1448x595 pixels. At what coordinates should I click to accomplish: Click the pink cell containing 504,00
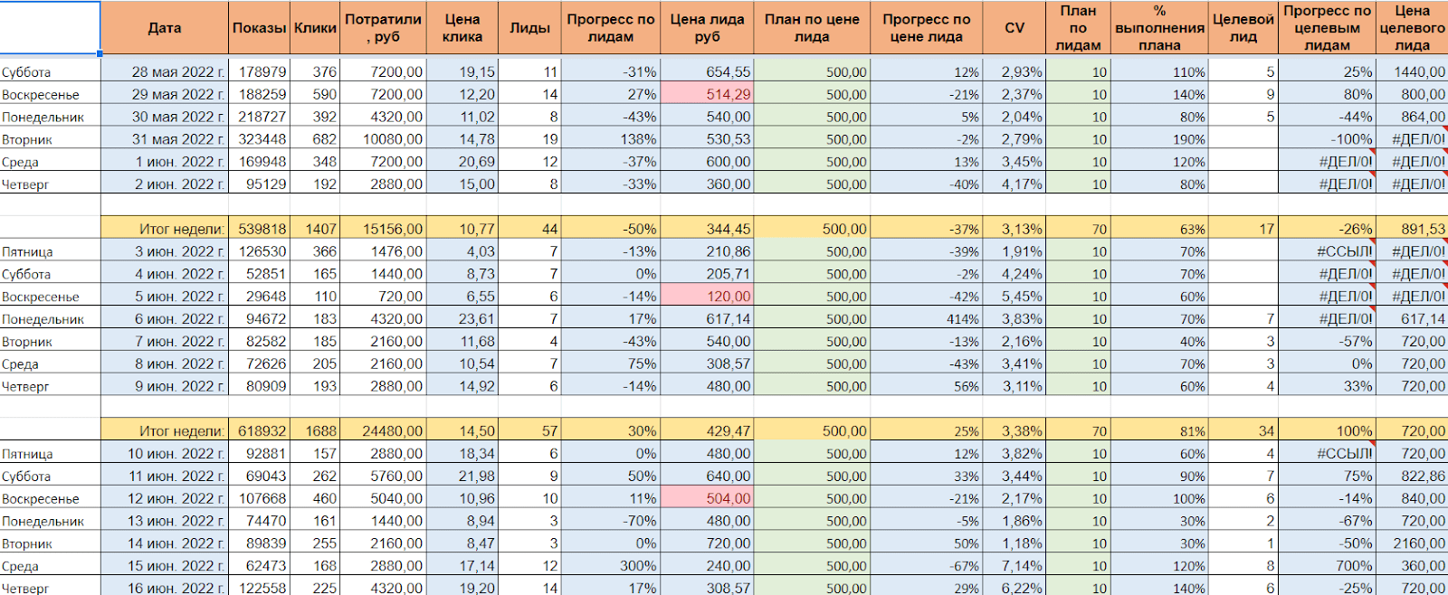tap(707, 498)
